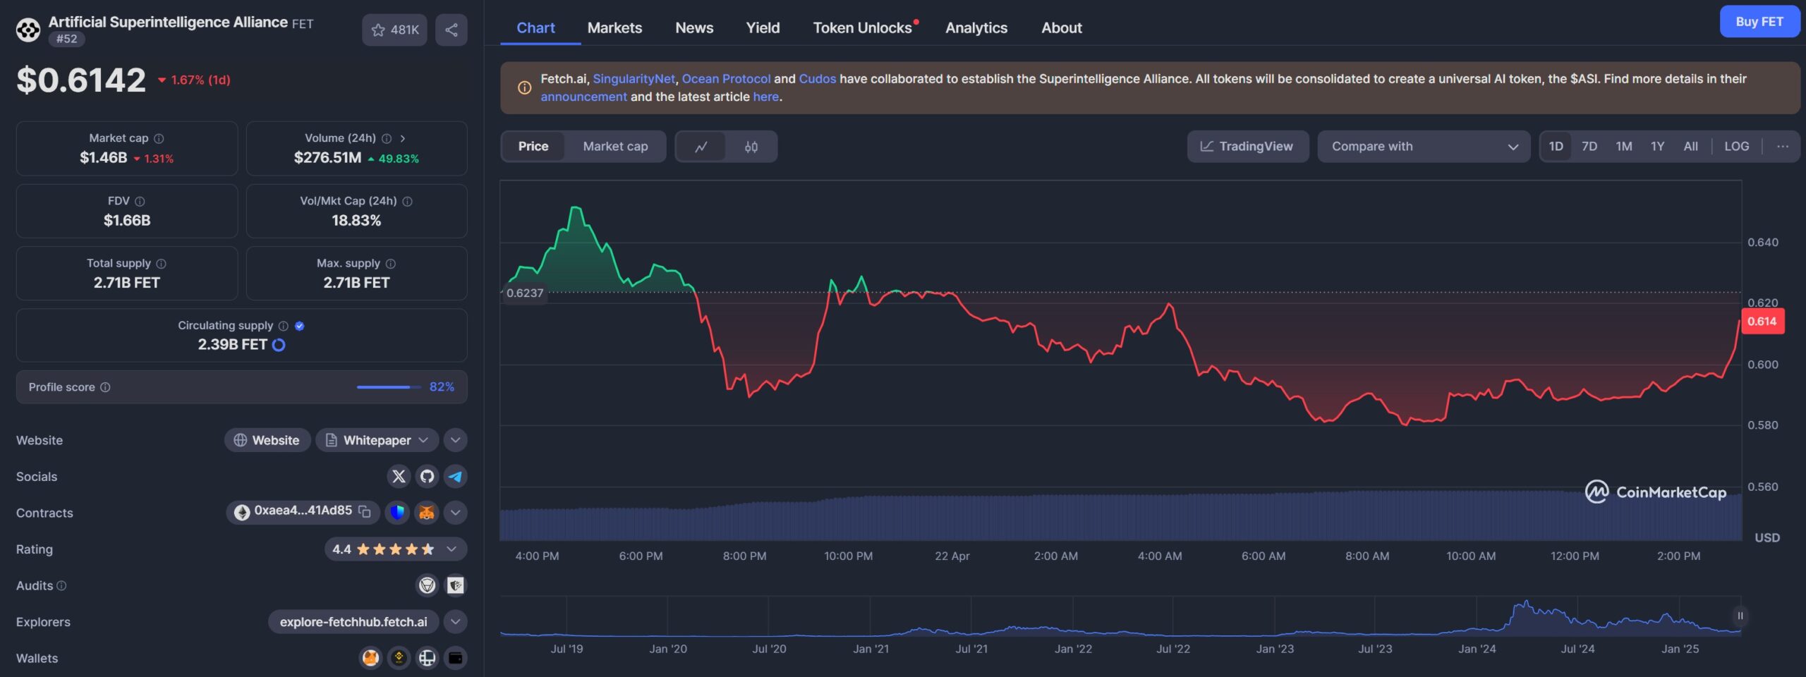Open the About tab

click(1062, 28)
